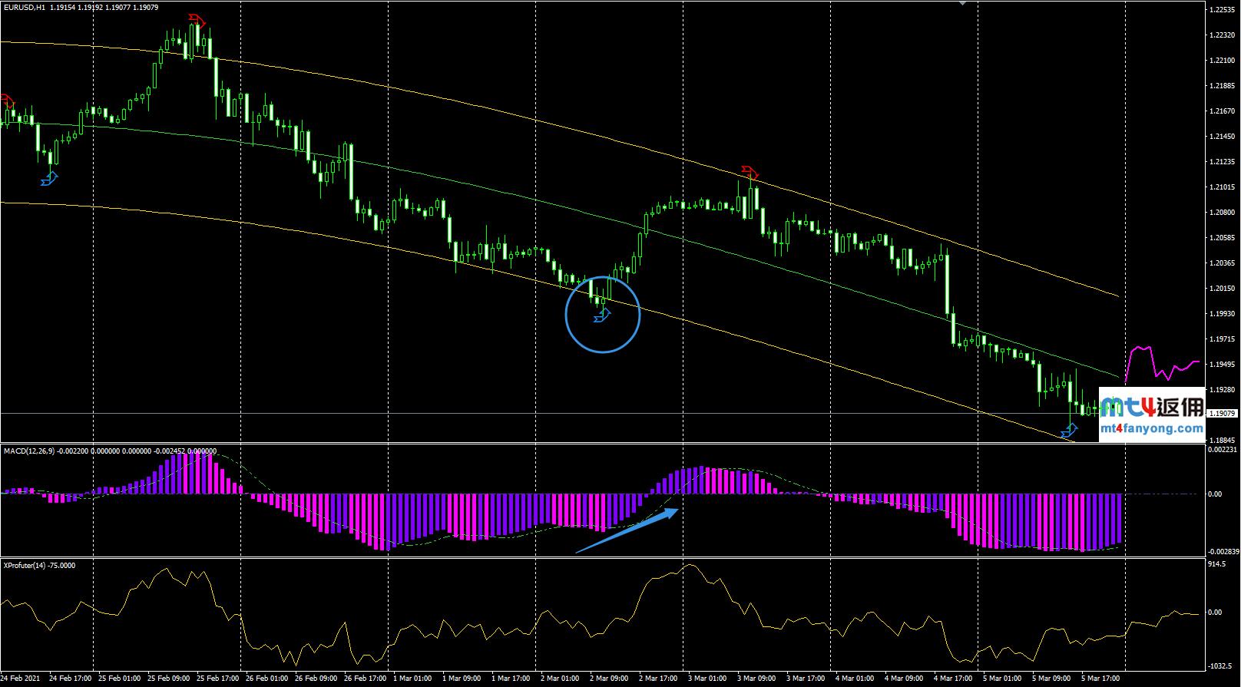Image resolution: width=1241 pixels, height=687 pixels.
Task: Click the blue trend arrow in the MACD window
Action: tap(627, 530)
